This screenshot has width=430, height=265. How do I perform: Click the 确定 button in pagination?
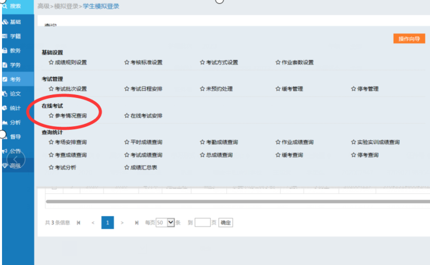pos(226,223)
